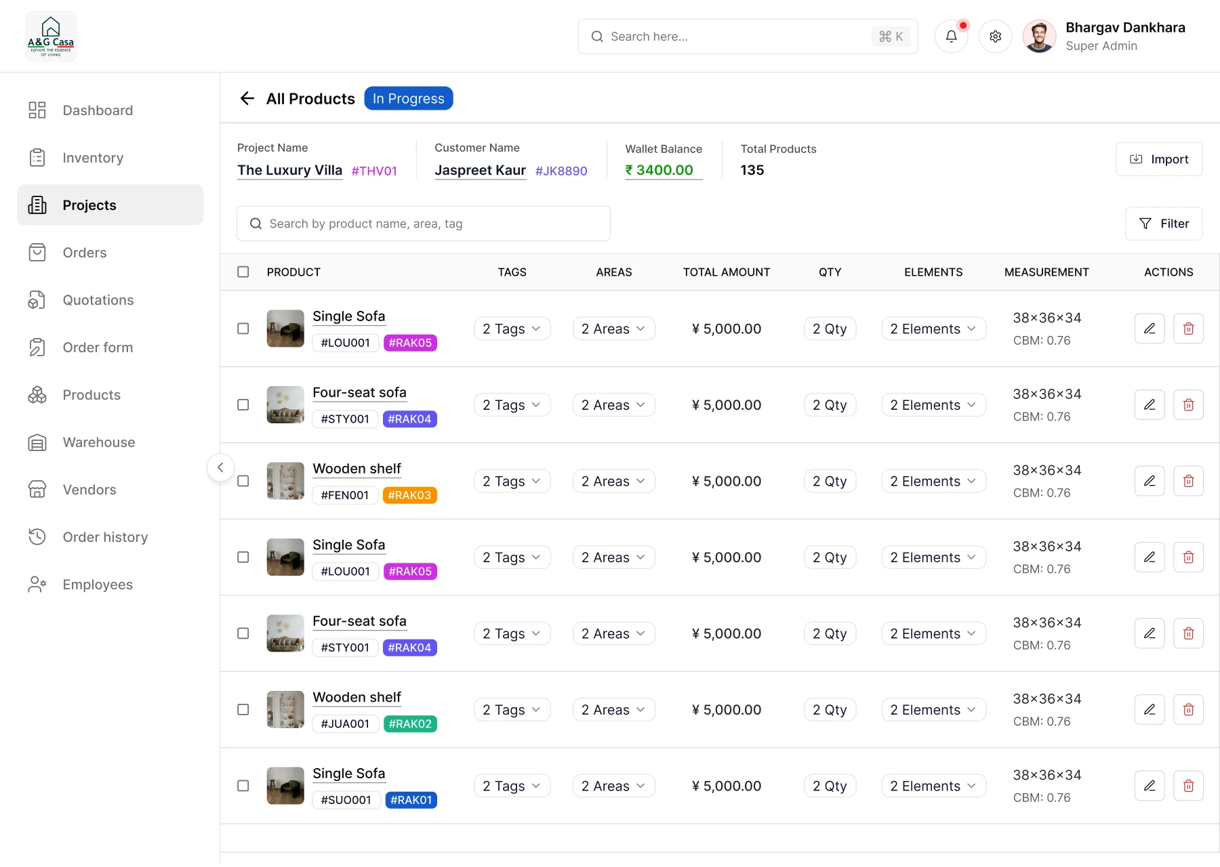Check the first Four-seat sofa #STY001 row checkbox
1220x867 pixels.
[x=243, y=405]
